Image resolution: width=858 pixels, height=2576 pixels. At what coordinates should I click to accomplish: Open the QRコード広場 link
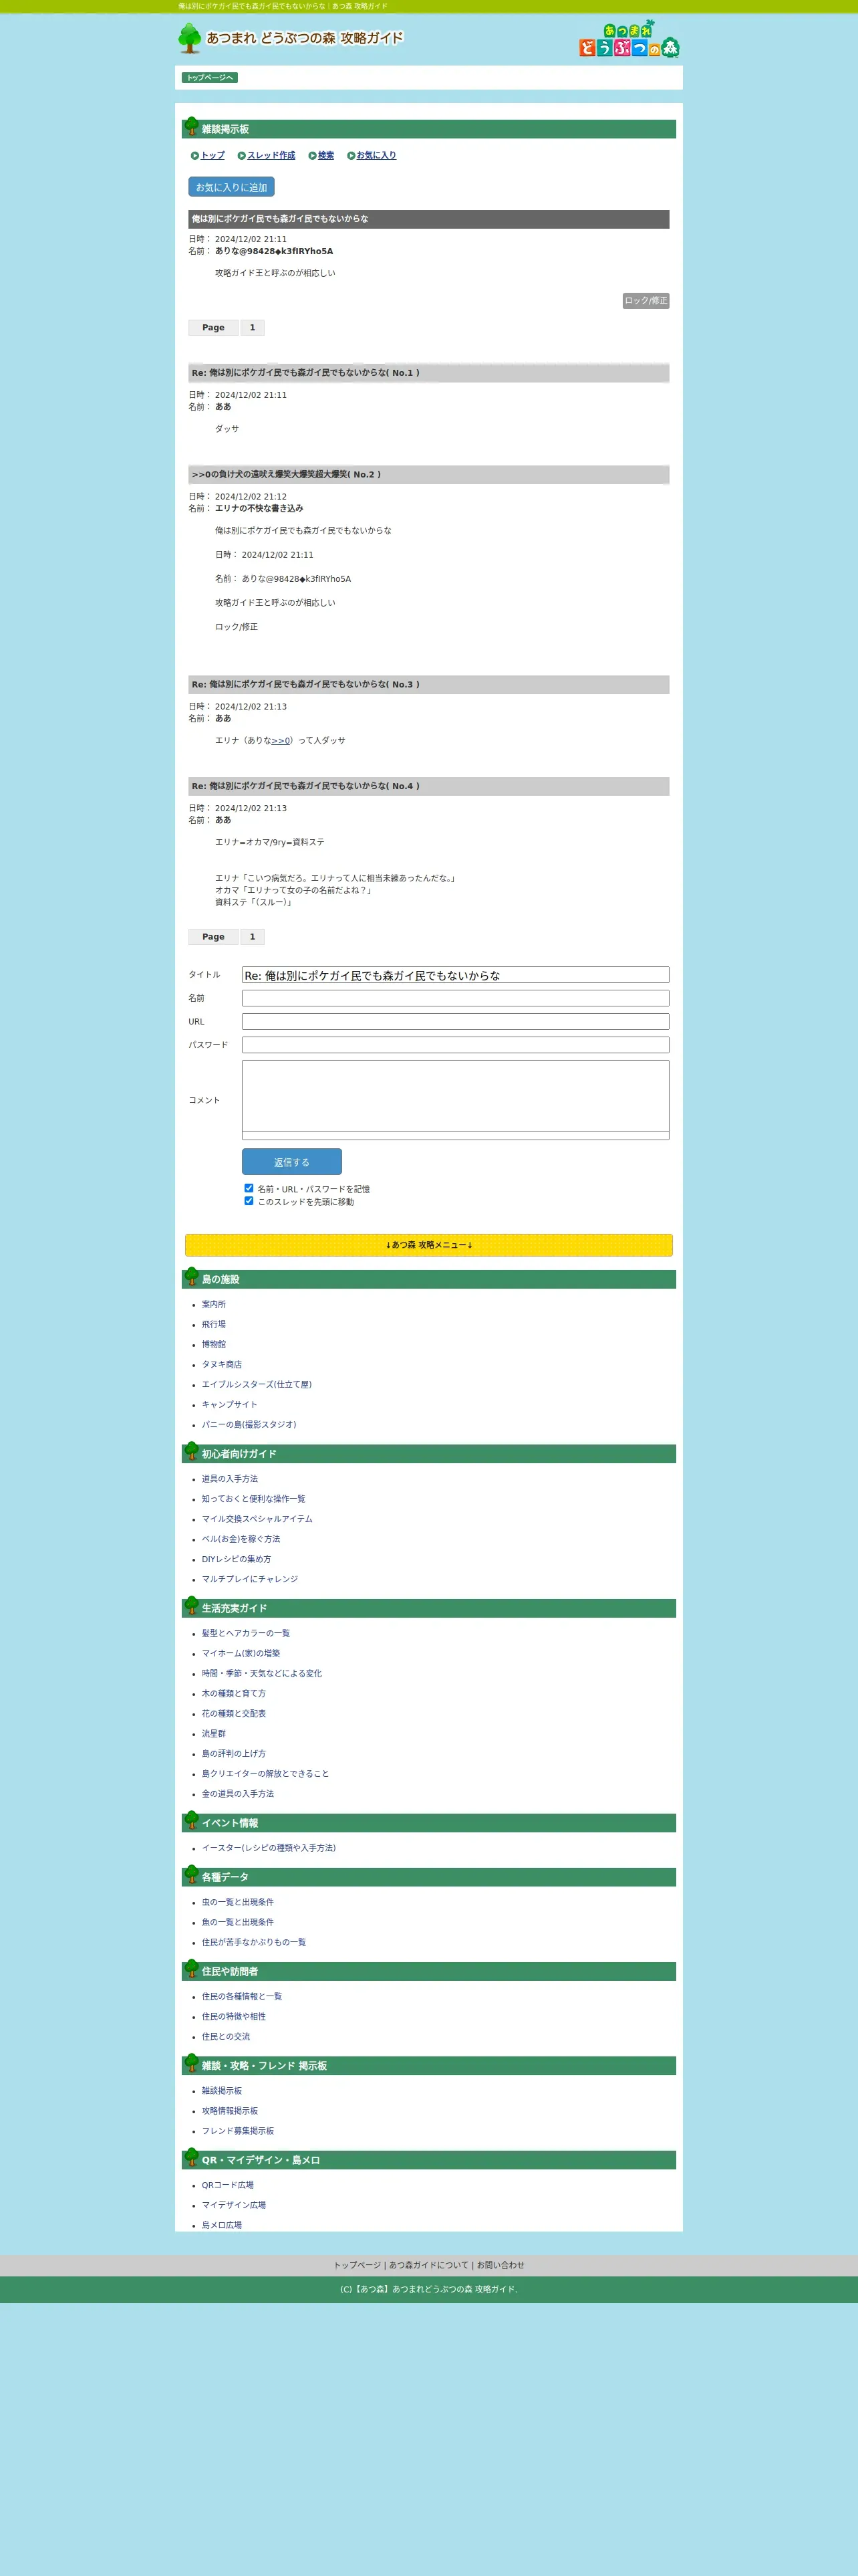pyautogui.click(x=228, y=2185)
